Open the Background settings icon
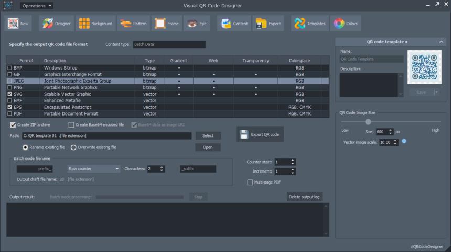Image resolution: width=451 pixels, height=252 pixels. click(x=84, y=24)
